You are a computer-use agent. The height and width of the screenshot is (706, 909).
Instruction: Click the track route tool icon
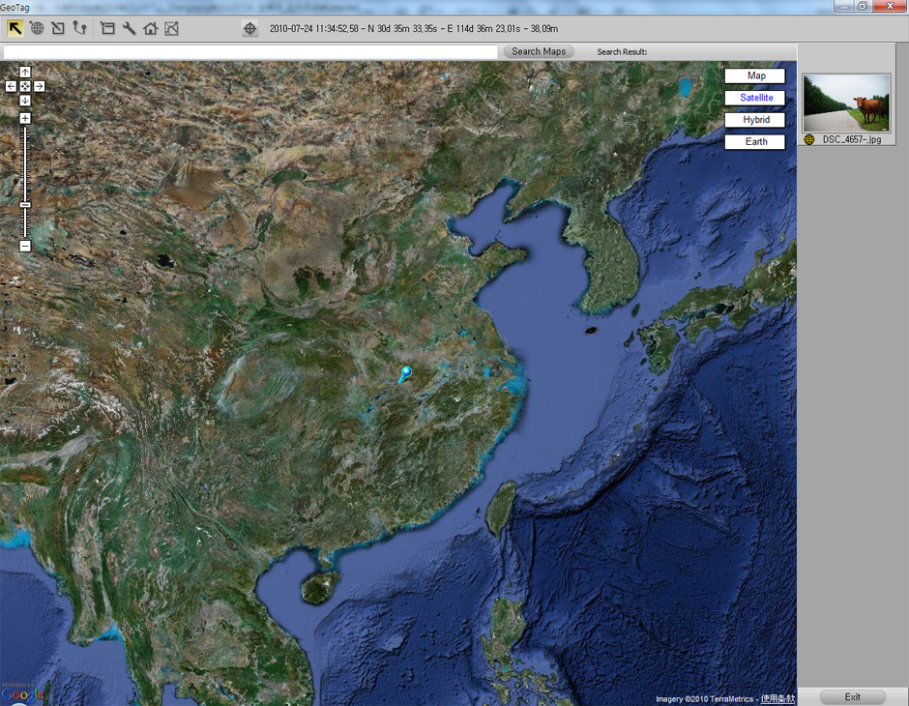pos(79,28)
